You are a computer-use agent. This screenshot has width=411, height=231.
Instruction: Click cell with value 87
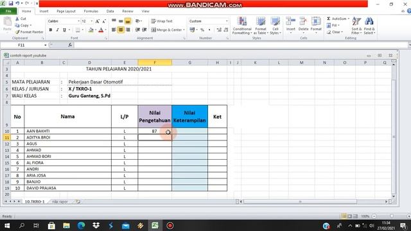pyautogui.click(x=155, y=131)
